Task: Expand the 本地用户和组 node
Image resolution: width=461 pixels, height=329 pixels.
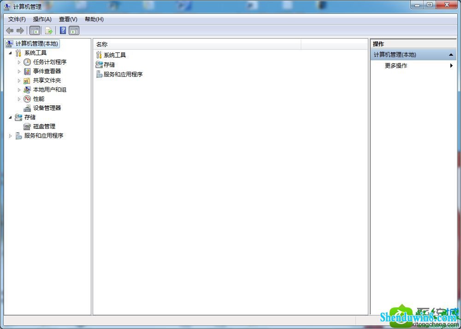Action: click(19, 90)
